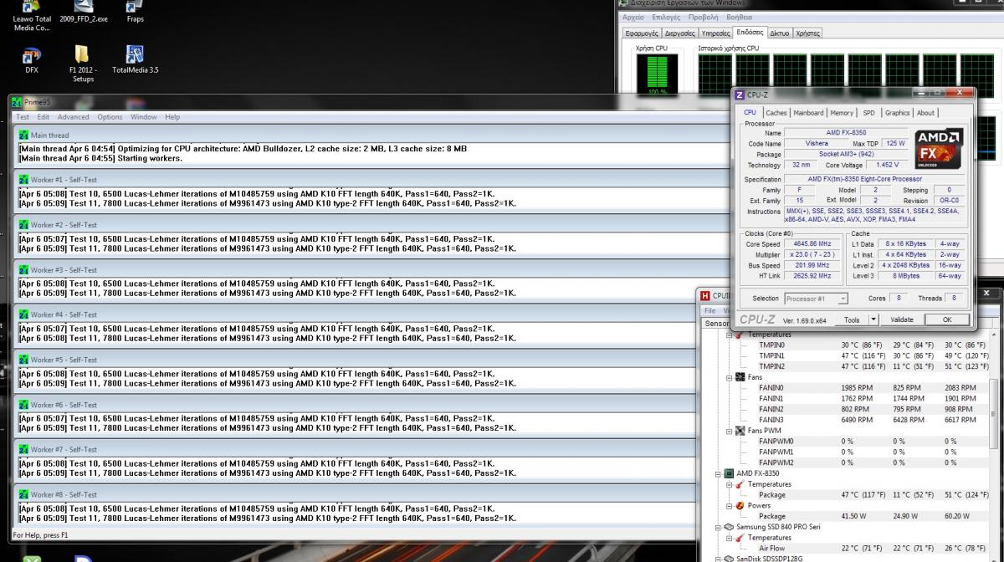Open the Test menu in Prime95
1004x562 pixels.
[x=23, y=117]
